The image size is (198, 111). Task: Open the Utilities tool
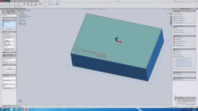click(x=50, y=4)
